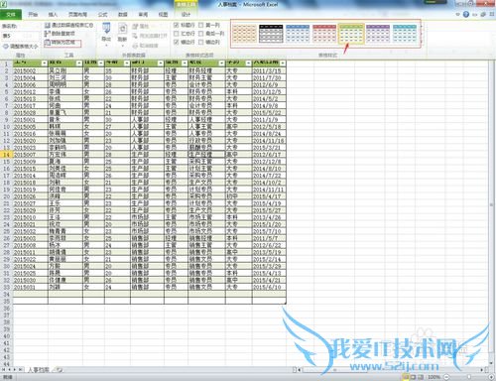Switch to Page Layout view in status bar

click(x=413, y=377)
